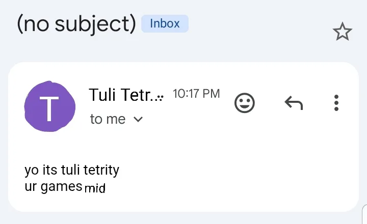Star this email
This screenshot has height=224, width=367.
click(342, 32)
